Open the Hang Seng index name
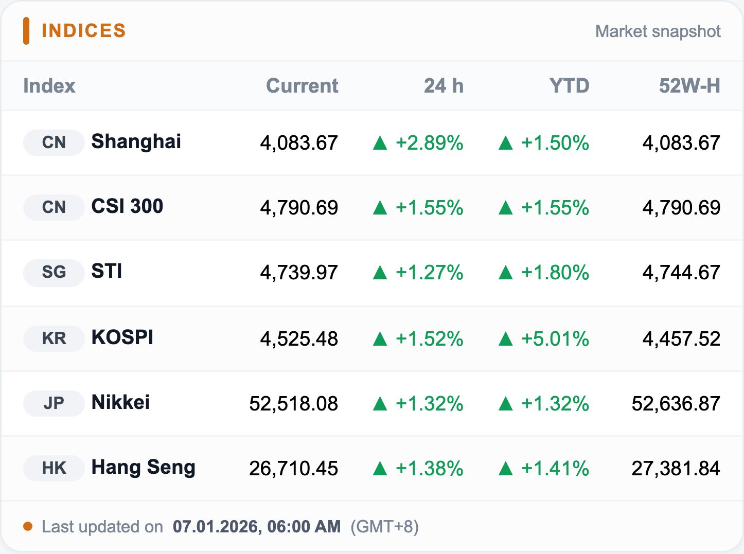744x554 pixels. [144, 467]
